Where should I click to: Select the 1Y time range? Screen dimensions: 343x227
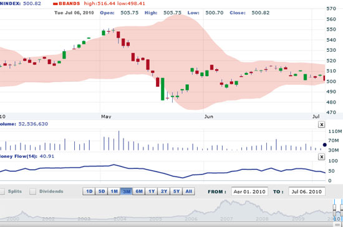click(x=152, y=191)
